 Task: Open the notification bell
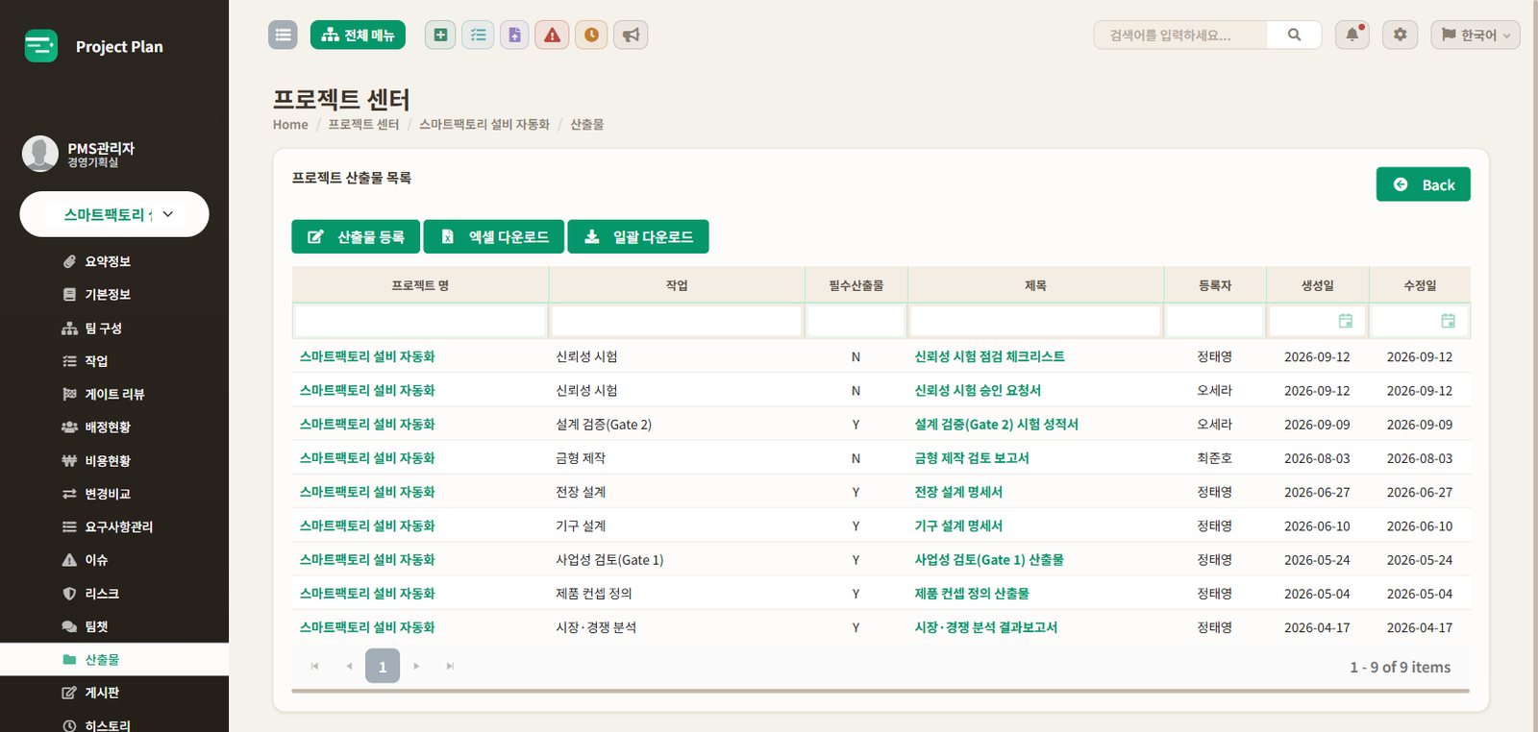click(x=1352, y=35)
